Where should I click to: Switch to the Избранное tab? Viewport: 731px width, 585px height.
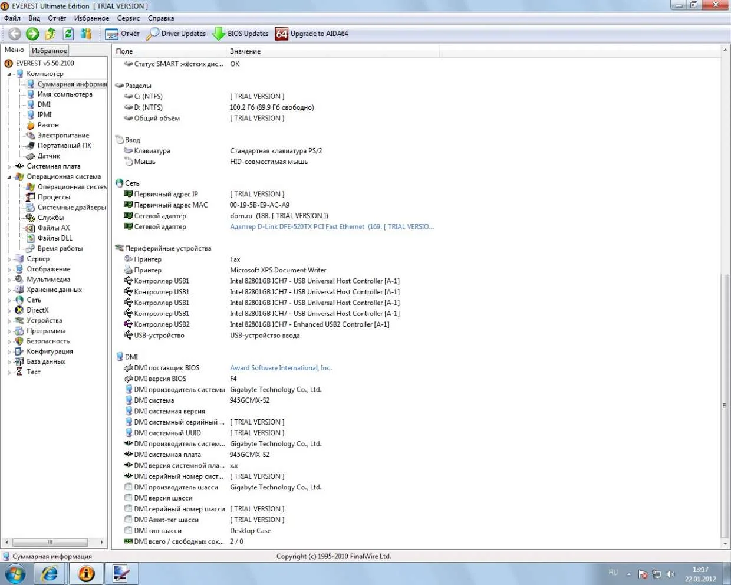click(x=50, y=51)
